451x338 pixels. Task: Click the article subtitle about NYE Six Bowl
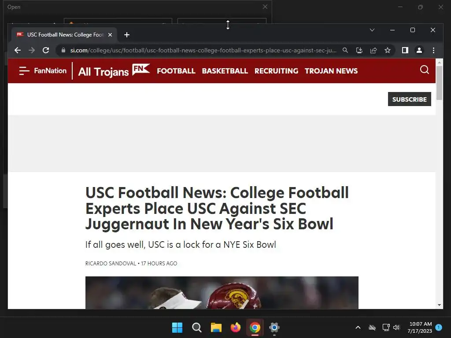(x=181, y=245)
